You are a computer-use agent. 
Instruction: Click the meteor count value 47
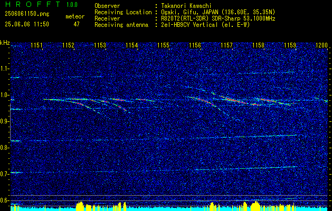tap(77, 24)
